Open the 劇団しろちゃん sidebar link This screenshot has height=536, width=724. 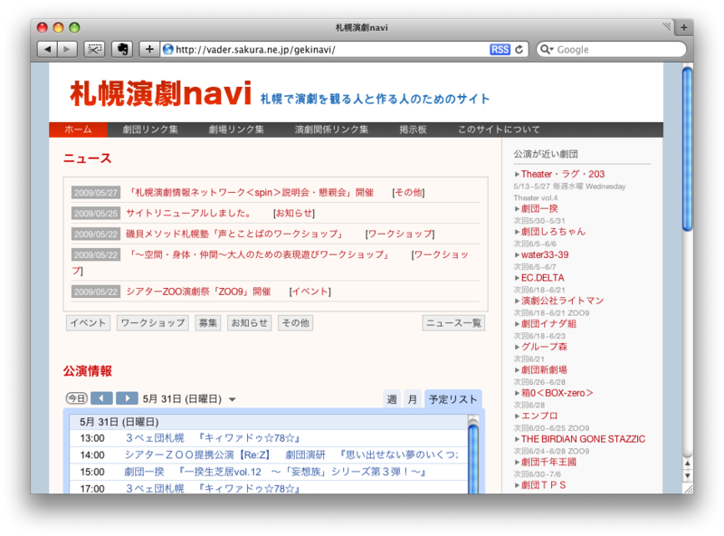coord(553,232)
